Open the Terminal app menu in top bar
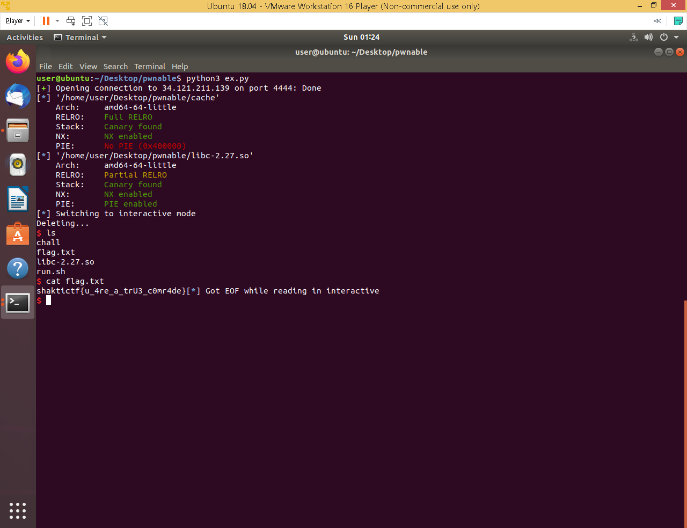687x528 pixels. tap(80, 38)
